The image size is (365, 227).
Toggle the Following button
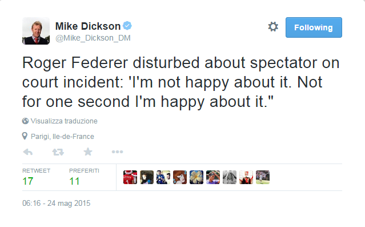(314, 27)
